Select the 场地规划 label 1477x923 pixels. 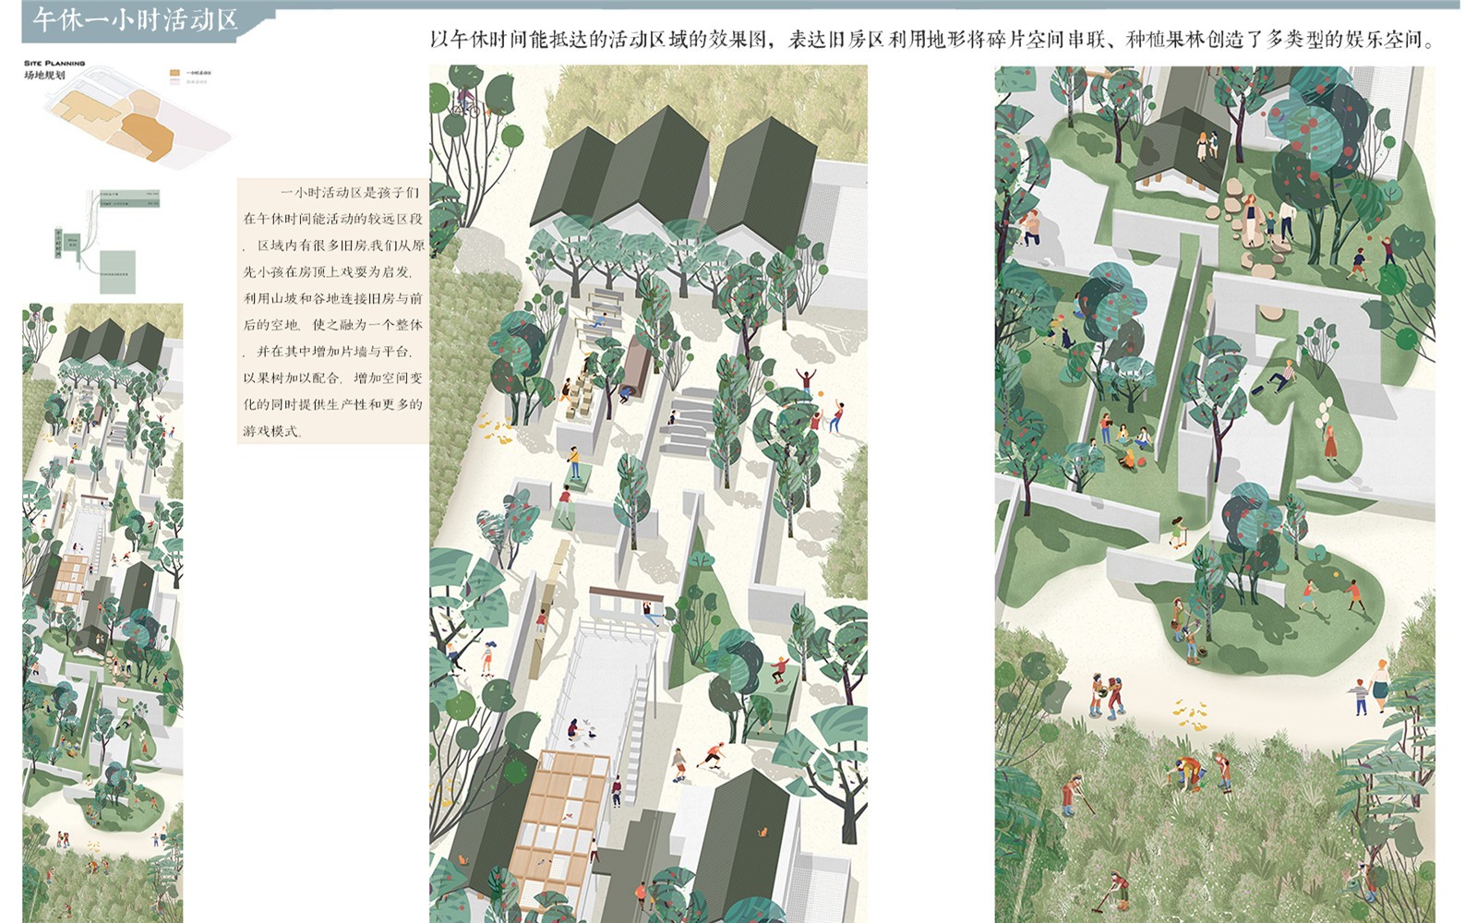pos(44,75)
